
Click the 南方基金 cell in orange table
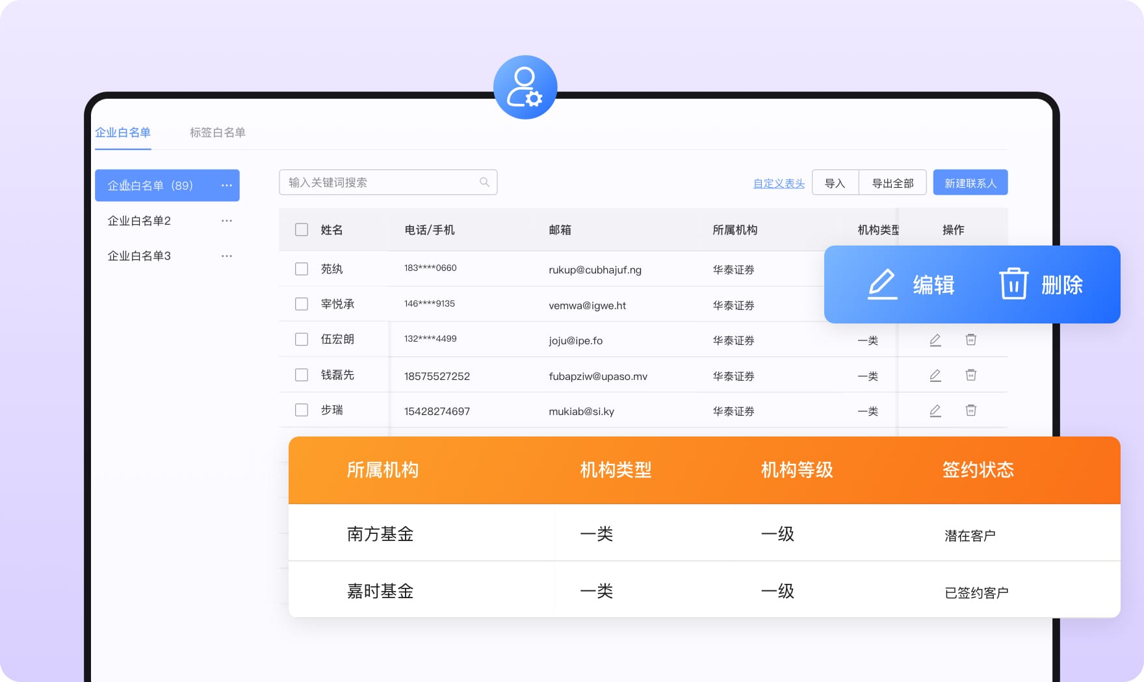[x=380, y=534]
